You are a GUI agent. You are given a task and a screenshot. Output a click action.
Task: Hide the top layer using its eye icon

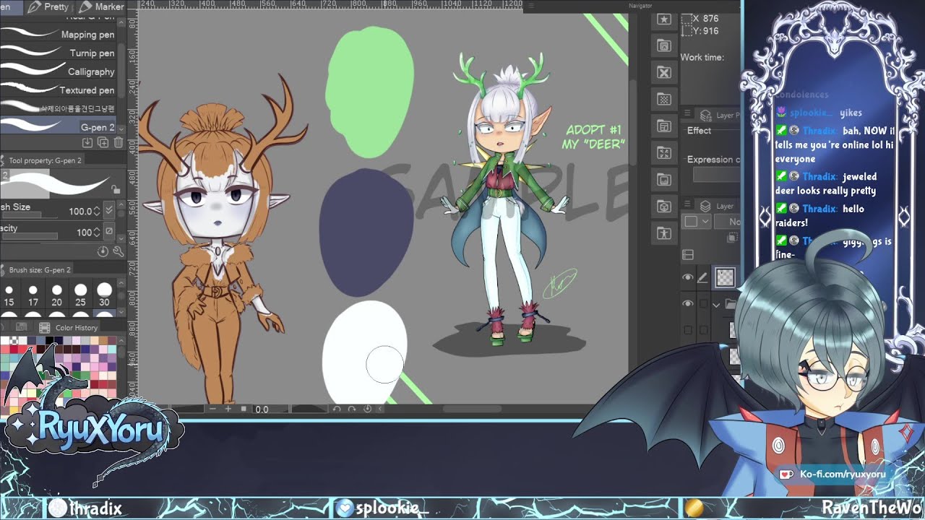(687, 277)
